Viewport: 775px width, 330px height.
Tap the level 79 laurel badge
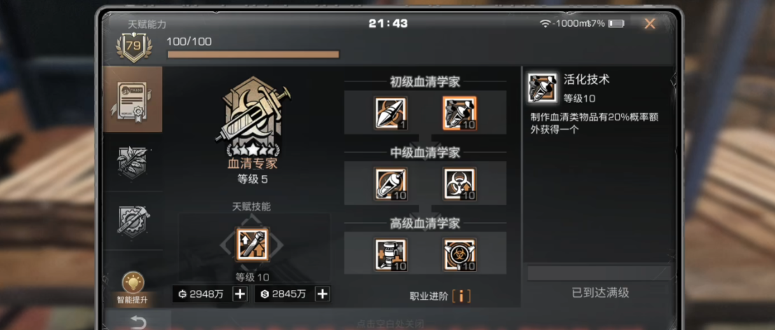click(x=134, y=46)
